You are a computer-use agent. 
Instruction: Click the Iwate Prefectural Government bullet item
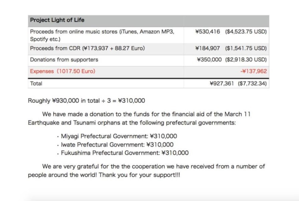click(x=117, y=144)
